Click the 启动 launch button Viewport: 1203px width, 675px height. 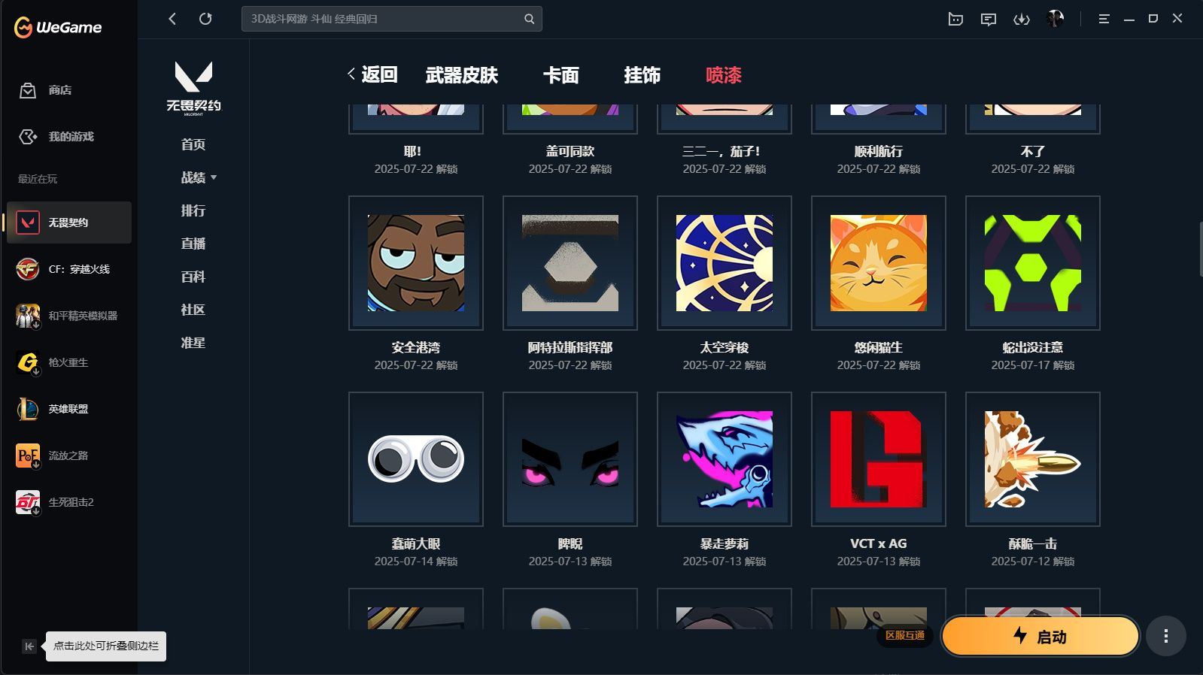(1040, 637)
